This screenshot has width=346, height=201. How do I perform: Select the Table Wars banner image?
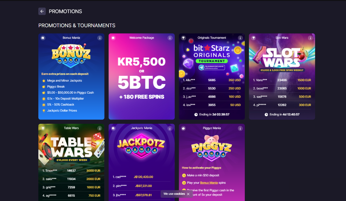[x=71, y=148]
